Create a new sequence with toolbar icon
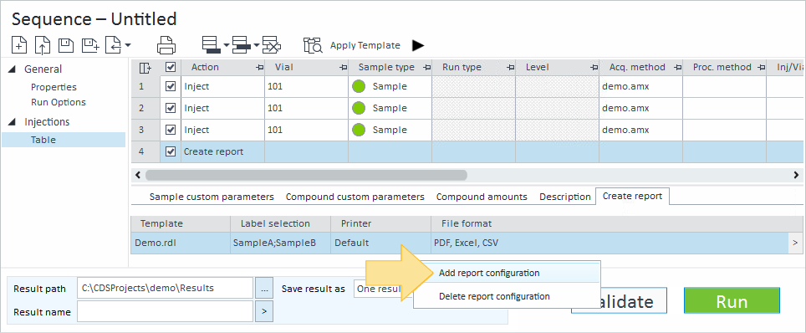This screenshot has width=806, height=333. 19,45
